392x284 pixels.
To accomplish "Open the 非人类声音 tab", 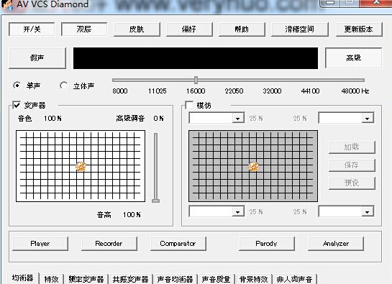I will click(x=294, y=279).
